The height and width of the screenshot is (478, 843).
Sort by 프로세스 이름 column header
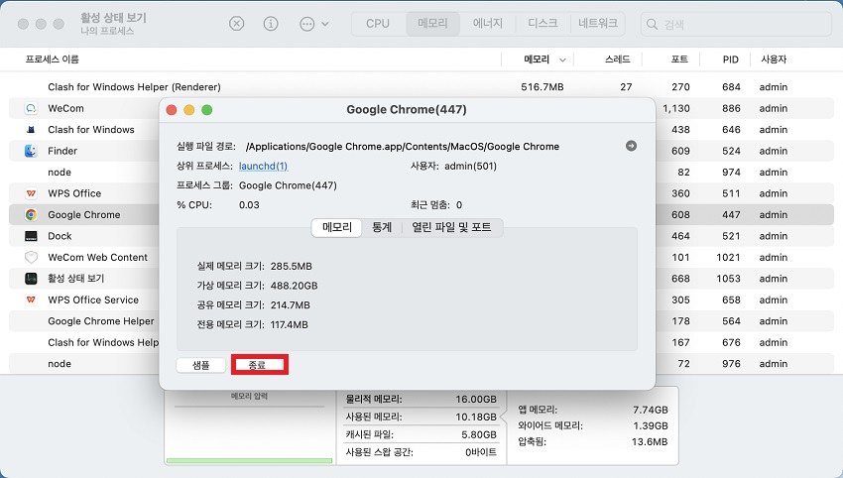click(x=53, y=60)
